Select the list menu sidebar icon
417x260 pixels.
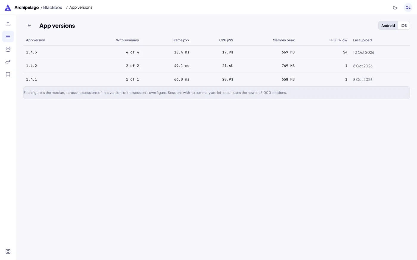tap(8, 37)
